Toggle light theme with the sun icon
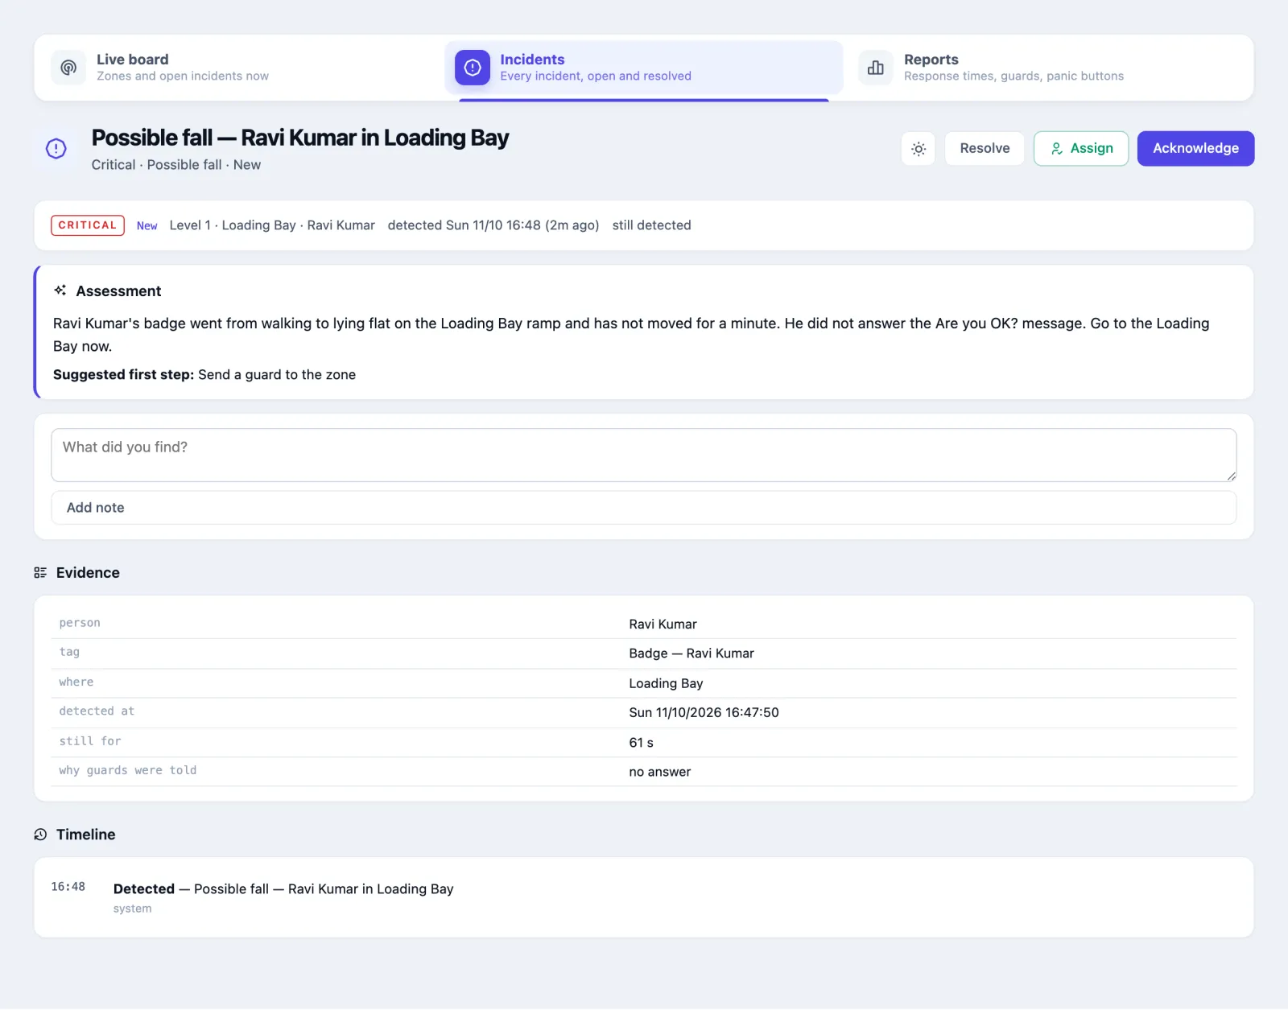 919,149
